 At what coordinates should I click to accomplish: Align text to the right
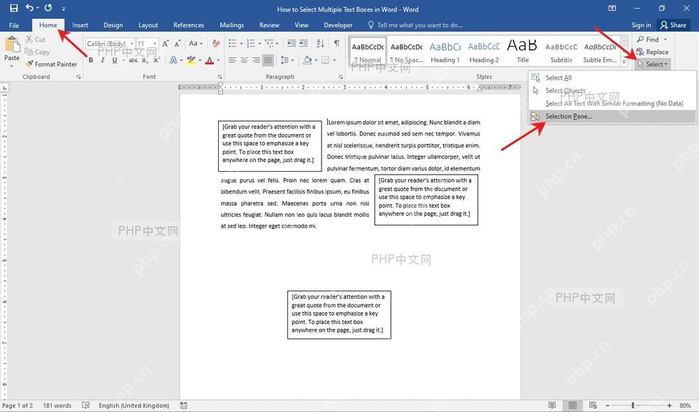[x=256, y=60]
